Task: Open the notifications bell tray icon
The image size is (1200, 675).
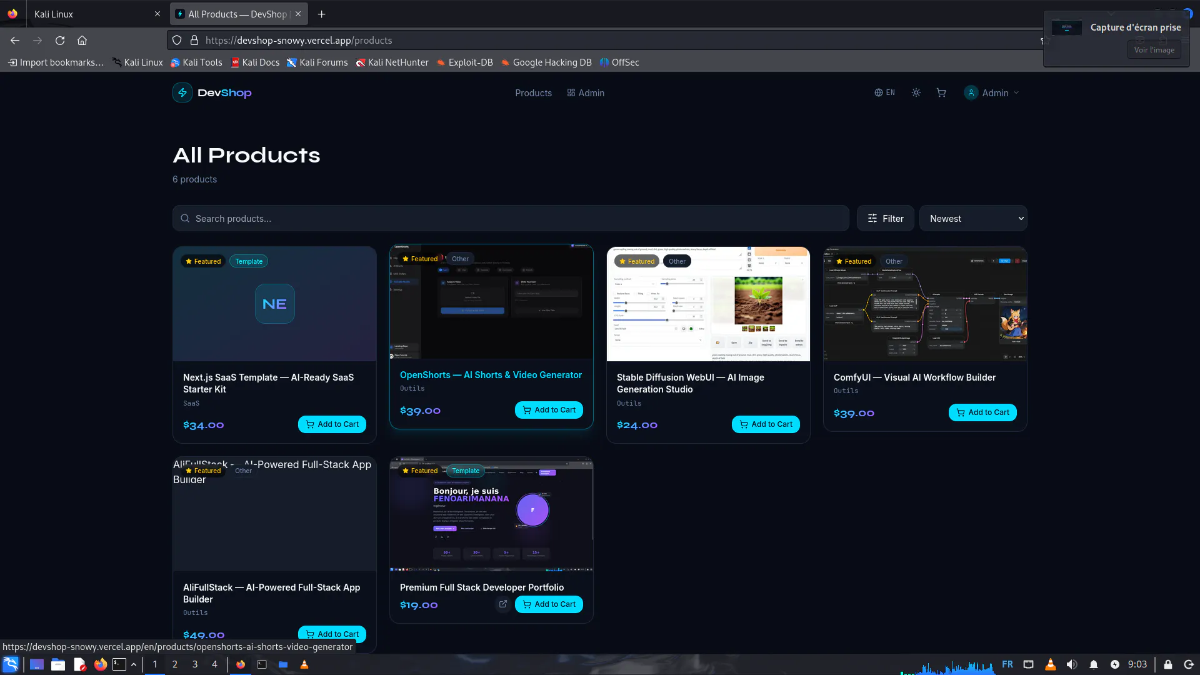Action: point(1093,664)
